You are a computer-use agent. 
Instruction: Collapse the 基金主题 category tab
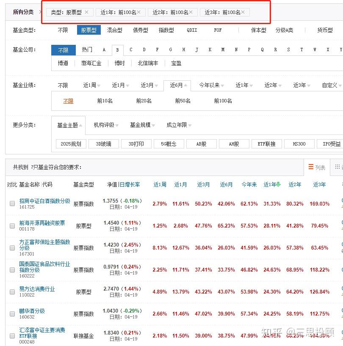tap(69, 125)
